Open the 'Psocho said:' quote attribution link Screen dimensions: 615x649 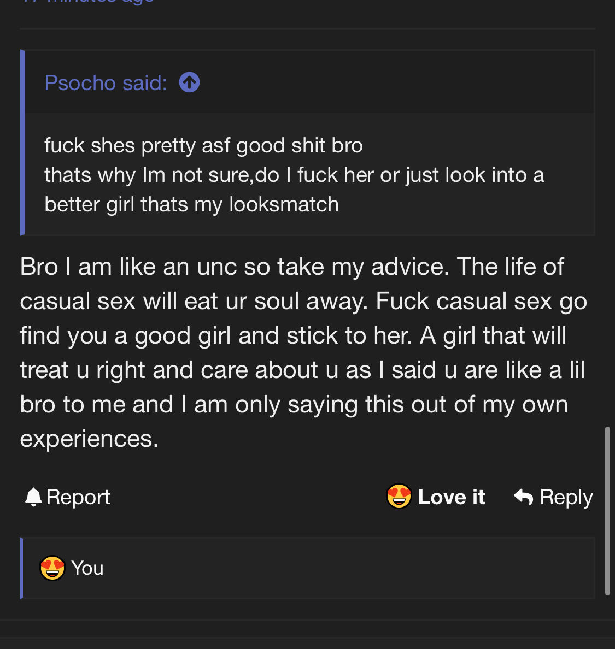(x=106, y=83)
